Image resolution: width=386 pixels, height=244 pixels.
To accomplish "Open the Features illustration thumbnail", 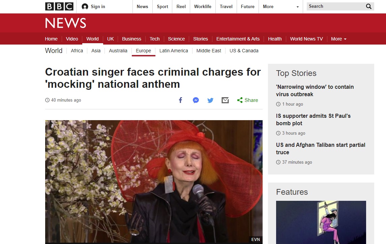I will tap(321, 222).
